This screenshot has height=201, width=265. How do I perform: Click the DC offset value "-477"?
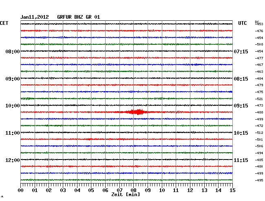coord(259,58)
